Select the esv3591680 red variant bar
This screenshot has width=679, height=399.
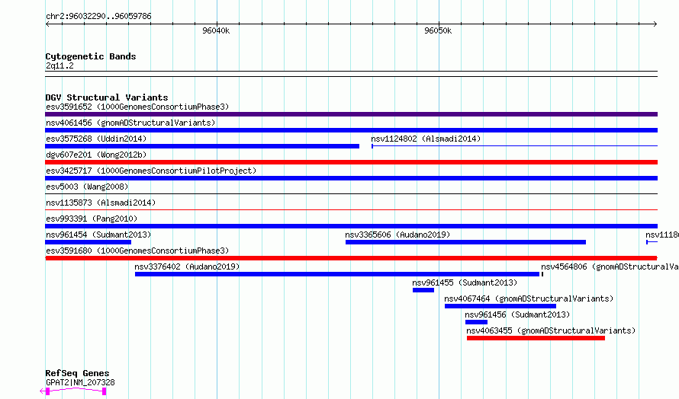click(x=351, y=258)
